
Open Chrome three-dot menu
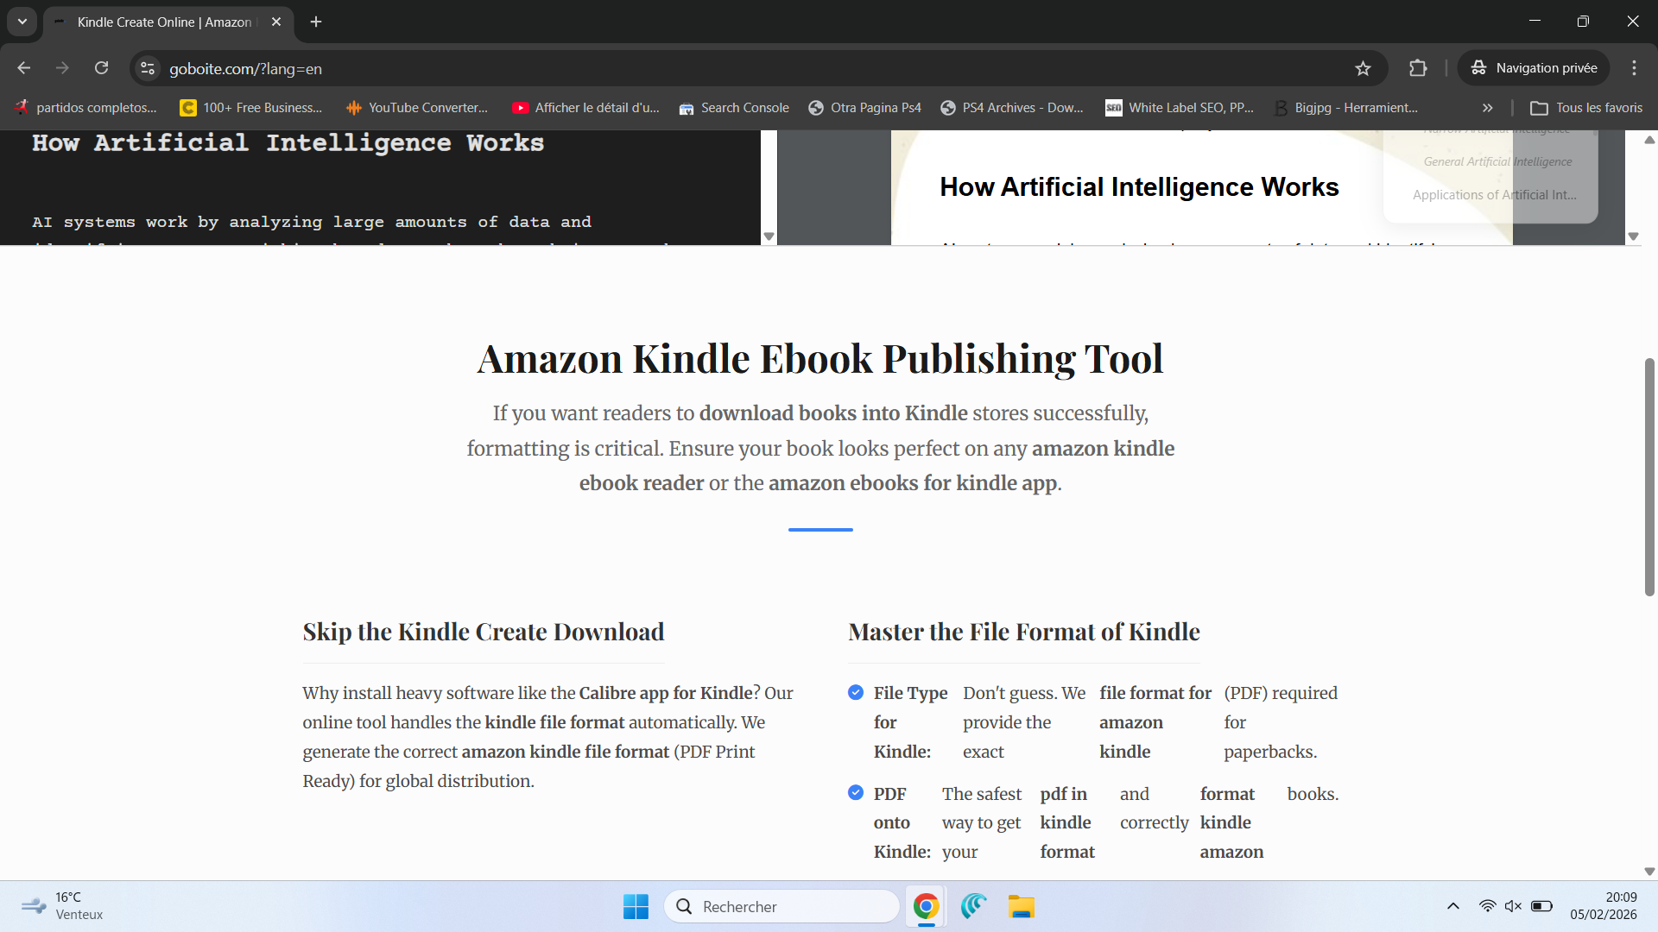coord(1634,68)
